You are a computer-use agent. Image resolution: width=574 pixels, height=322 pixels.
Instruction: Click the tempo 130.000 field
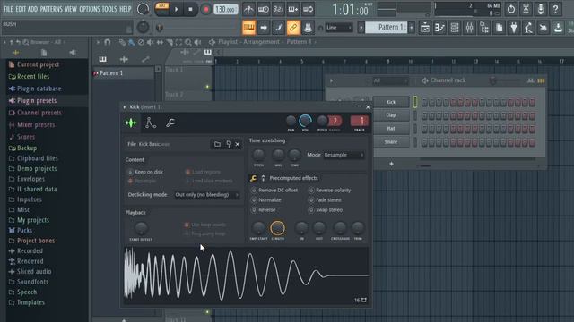click(x=225, y=10)
